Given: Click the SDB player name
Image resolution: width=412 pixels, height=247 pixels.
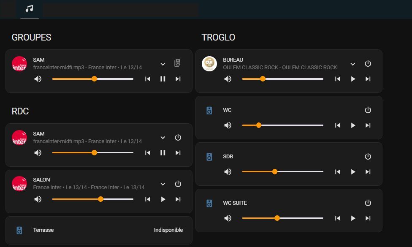Looking at the screenshot, I should tap(228, 157).
